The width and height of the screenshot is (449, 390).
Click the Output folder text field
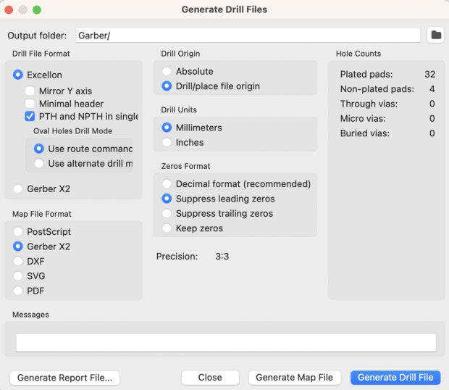pos(248,36)
